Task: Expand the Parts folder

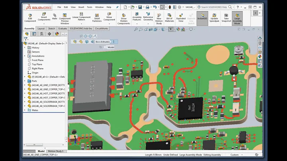Action: tap(25, 81)
